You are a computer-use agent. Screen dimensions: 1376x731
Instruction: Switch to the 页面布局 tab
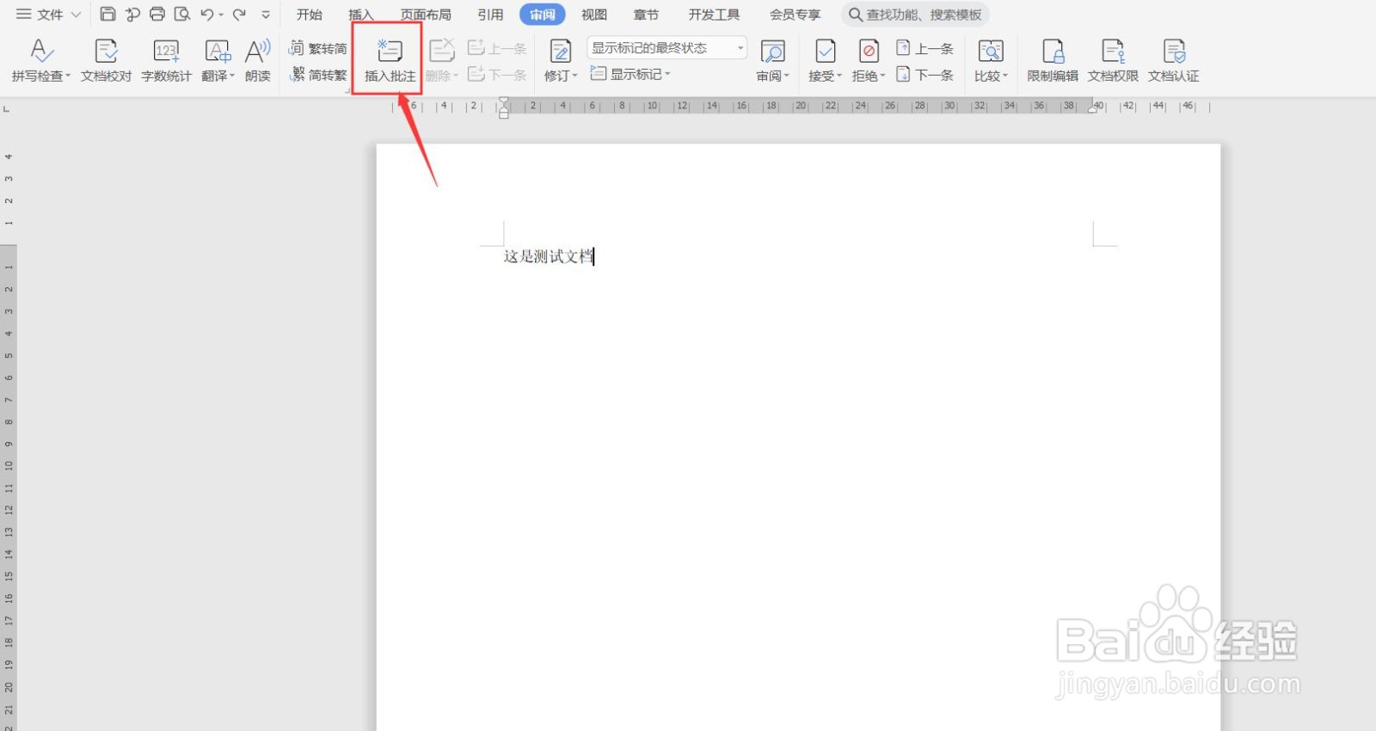coord(426,15)
